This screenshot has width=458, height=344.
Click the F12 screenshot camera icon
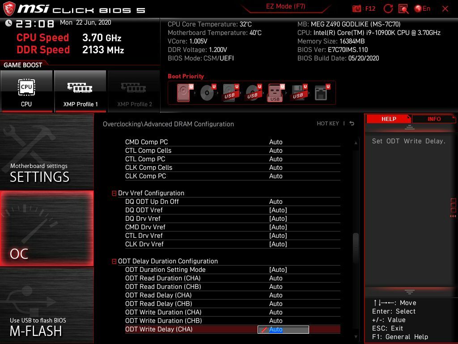click(x=356, y=9)
